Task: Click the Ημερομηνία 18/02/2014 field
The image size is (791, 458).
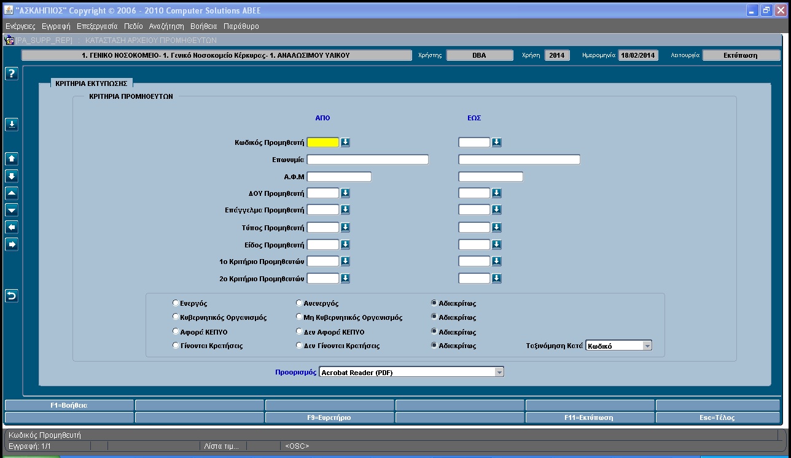Action: click(637, 55)
